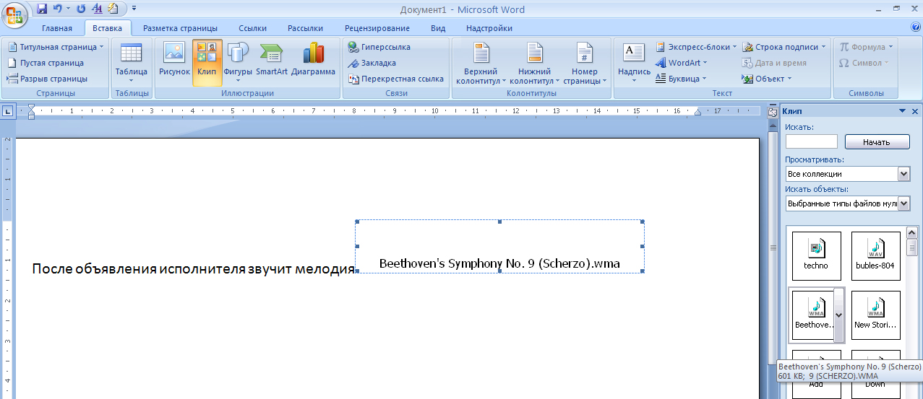Open Word help question mark
Screen dimensions: 923x399
(915, 27)
